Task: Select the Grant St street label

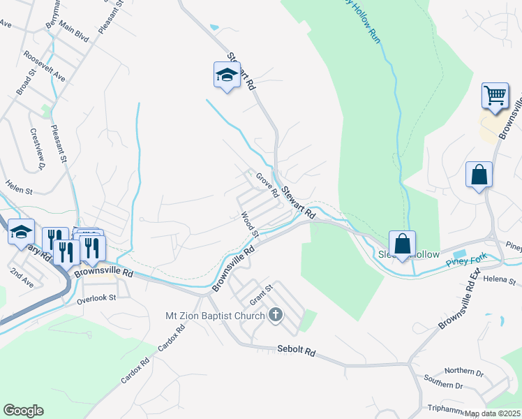Action: point(261,295)
